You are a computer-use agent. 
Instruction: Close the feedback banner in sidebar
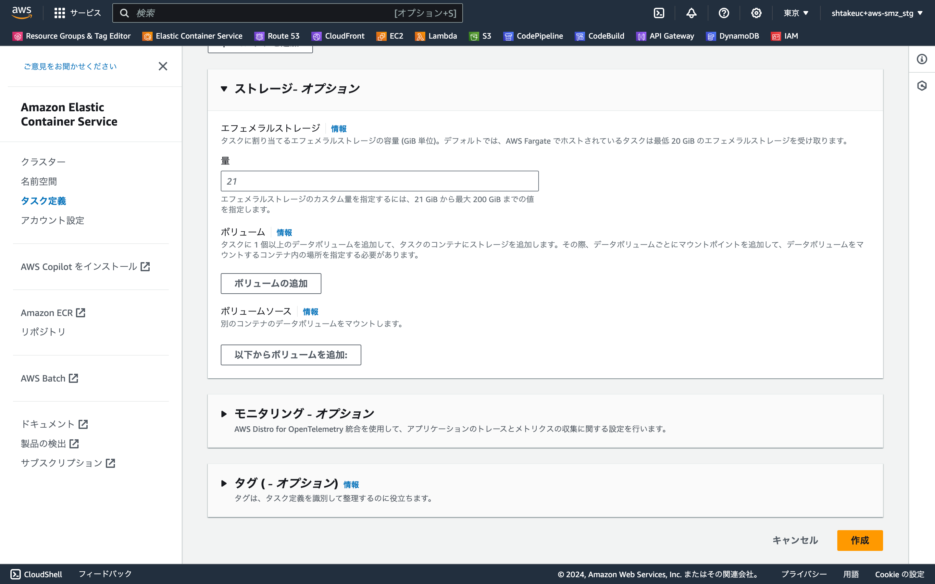(x=163, y=66)
